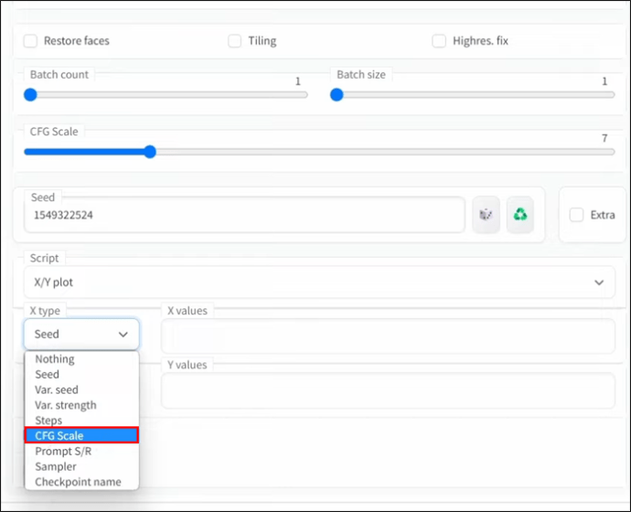Toggle the Tiling checkbox
This screenshot has height=512, width=631.
tap(235, 41)
